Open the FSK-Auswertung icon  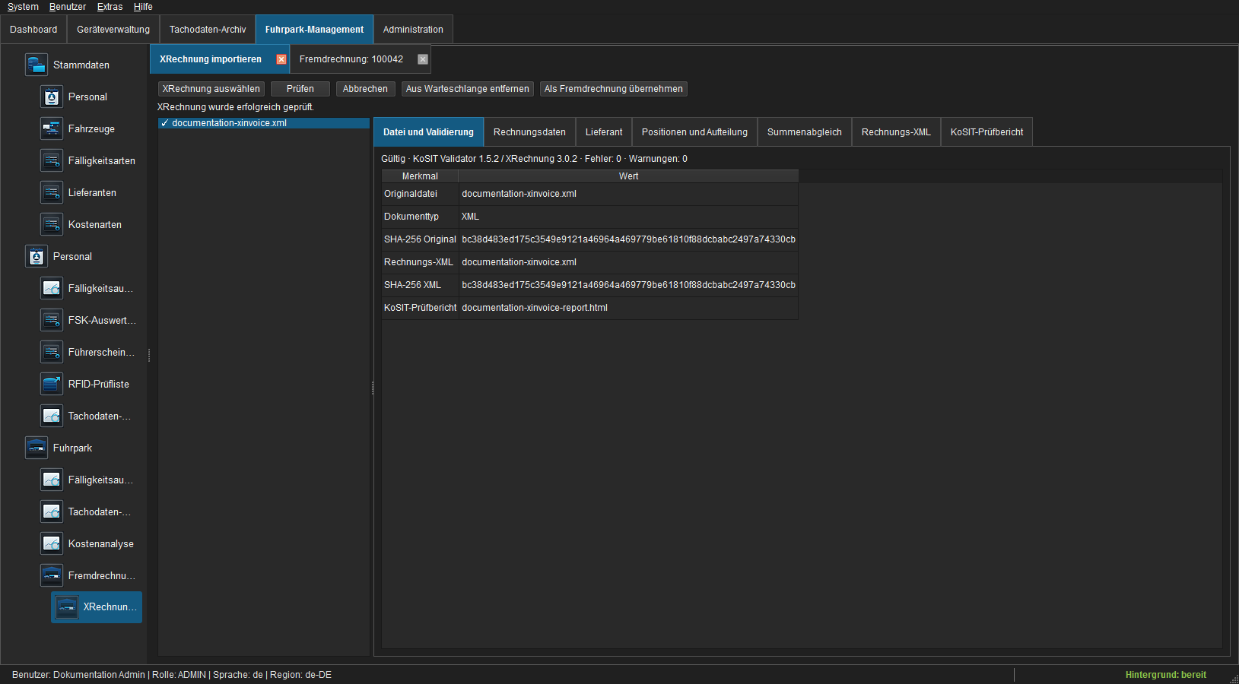52,320
